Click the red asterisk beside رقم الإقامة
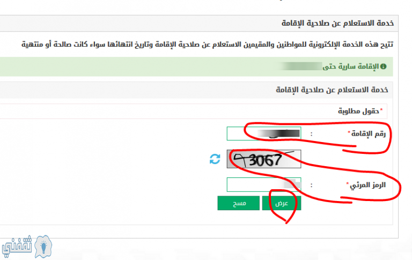 pos(349,132)
